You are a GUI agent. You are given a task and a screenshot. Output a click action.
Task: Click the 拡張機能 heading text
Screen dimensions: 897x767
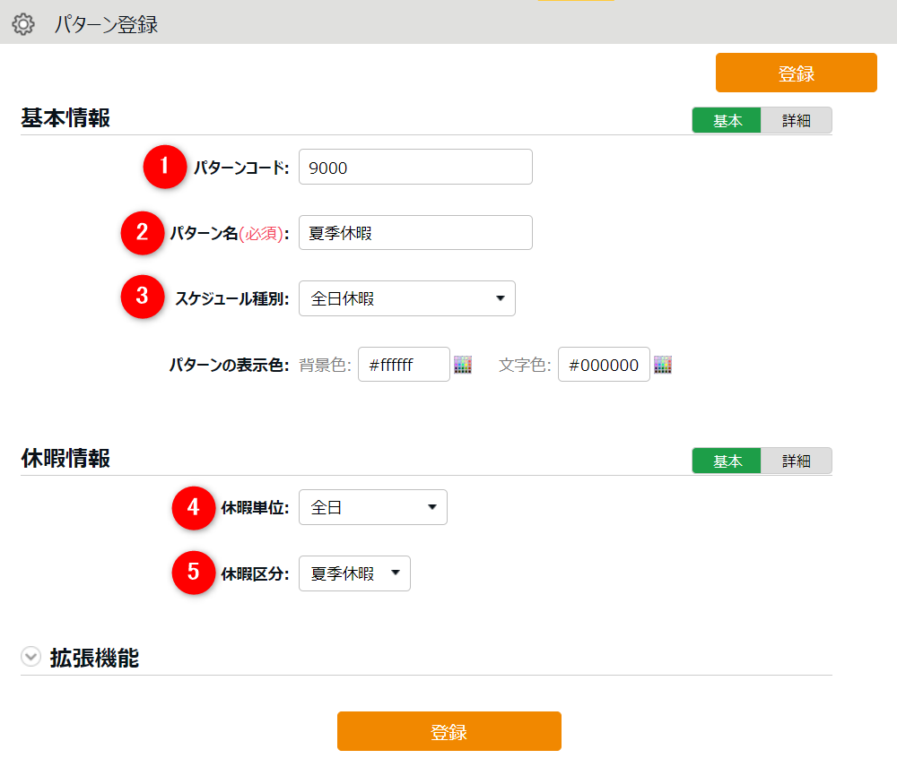coord(94,658)
